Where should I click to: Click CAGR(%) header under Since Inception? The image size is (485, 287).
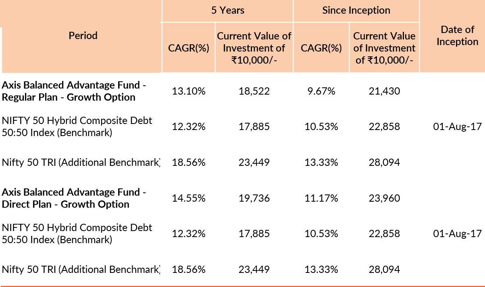(x=321, y=48)
